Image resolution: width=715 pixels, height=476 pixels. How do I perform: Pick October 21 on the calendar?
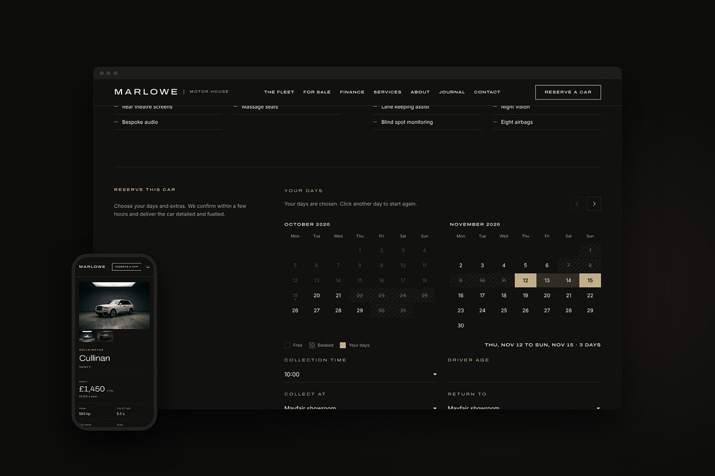338,296
